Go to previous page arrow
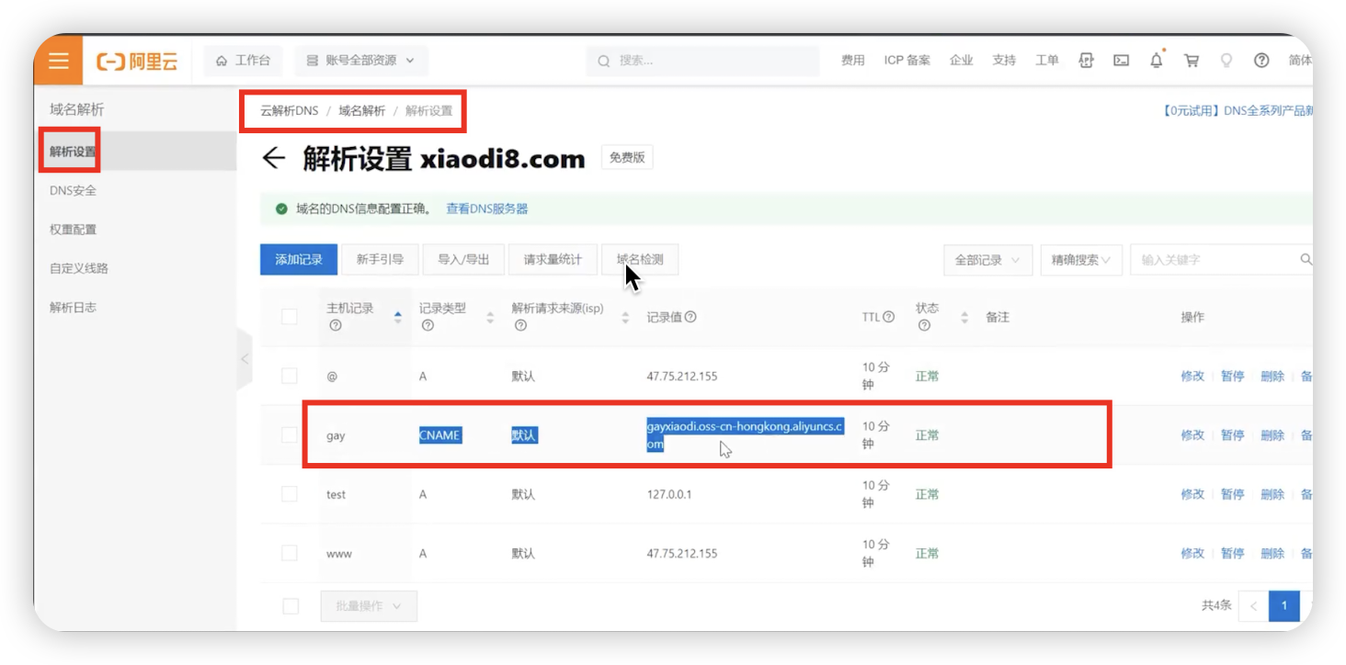The width and height of the screenshot is (1346, 665). point(1253,606)
